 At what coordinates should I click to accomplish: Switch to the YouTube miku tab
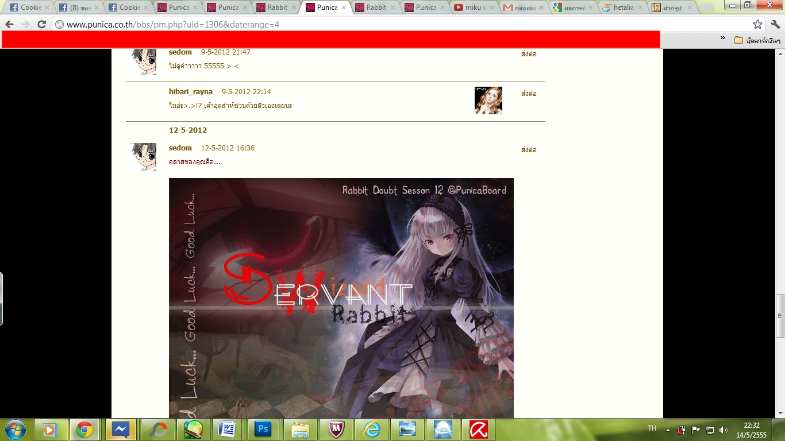point(474,7)
